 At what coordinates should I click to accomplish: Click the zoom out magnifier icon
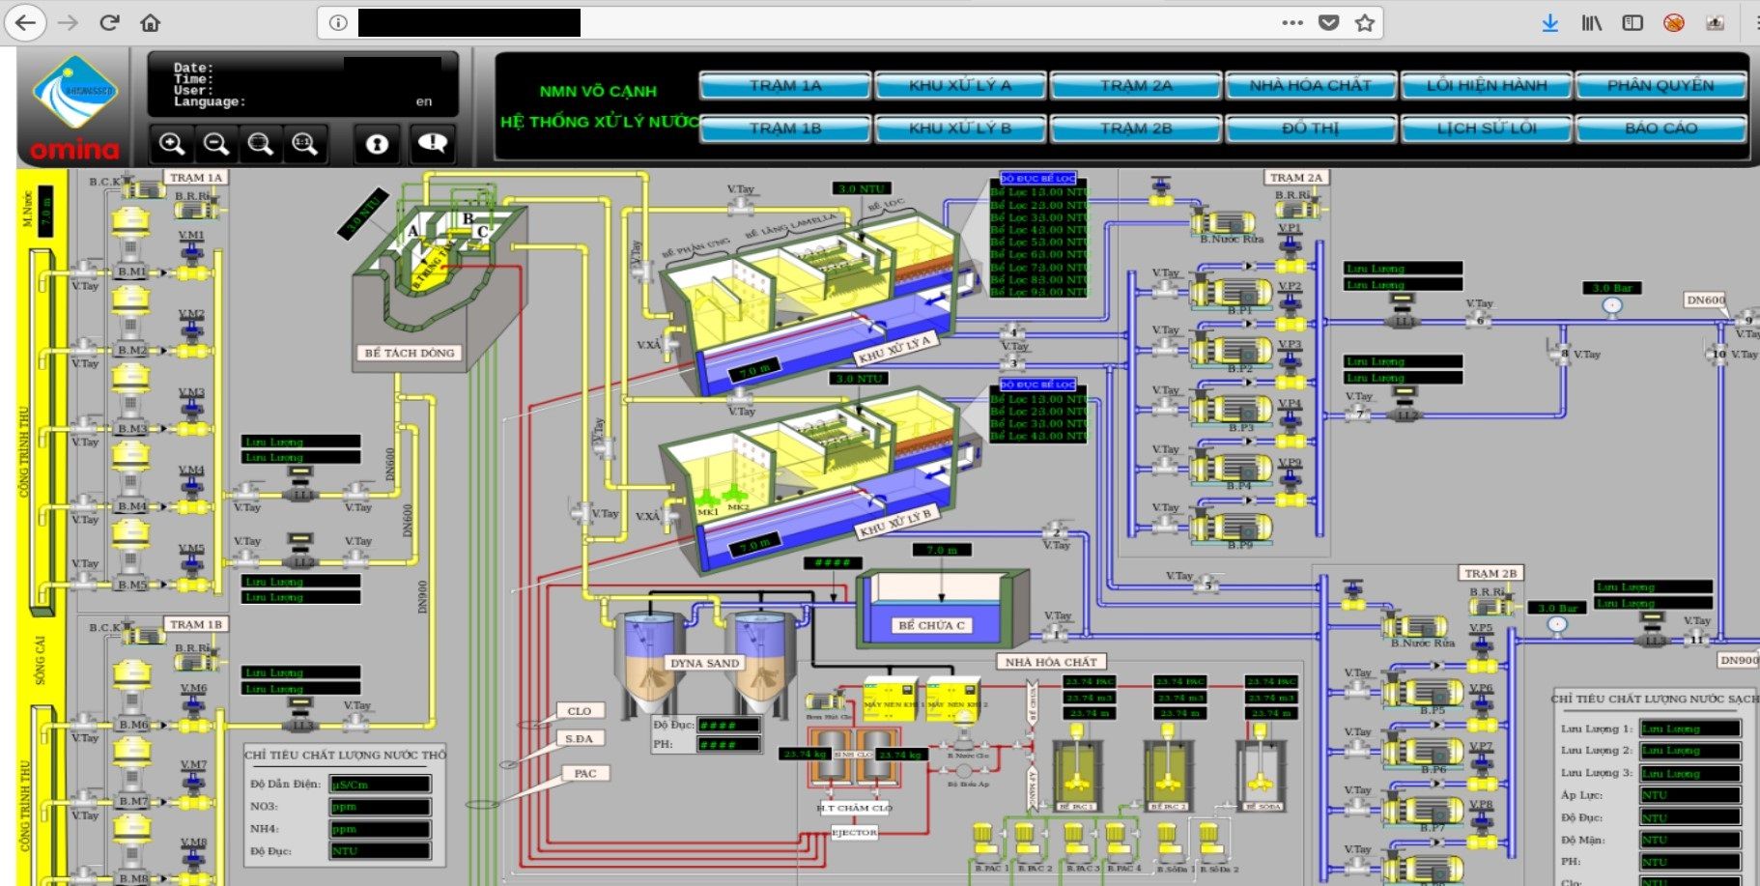pos(216,144)
